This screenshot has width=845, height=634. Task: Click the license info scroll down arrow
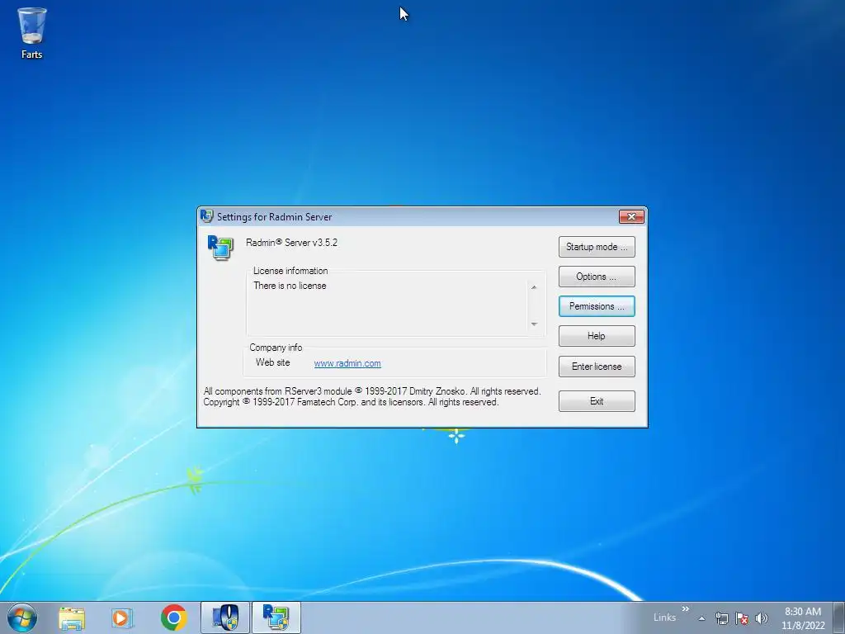534,324
